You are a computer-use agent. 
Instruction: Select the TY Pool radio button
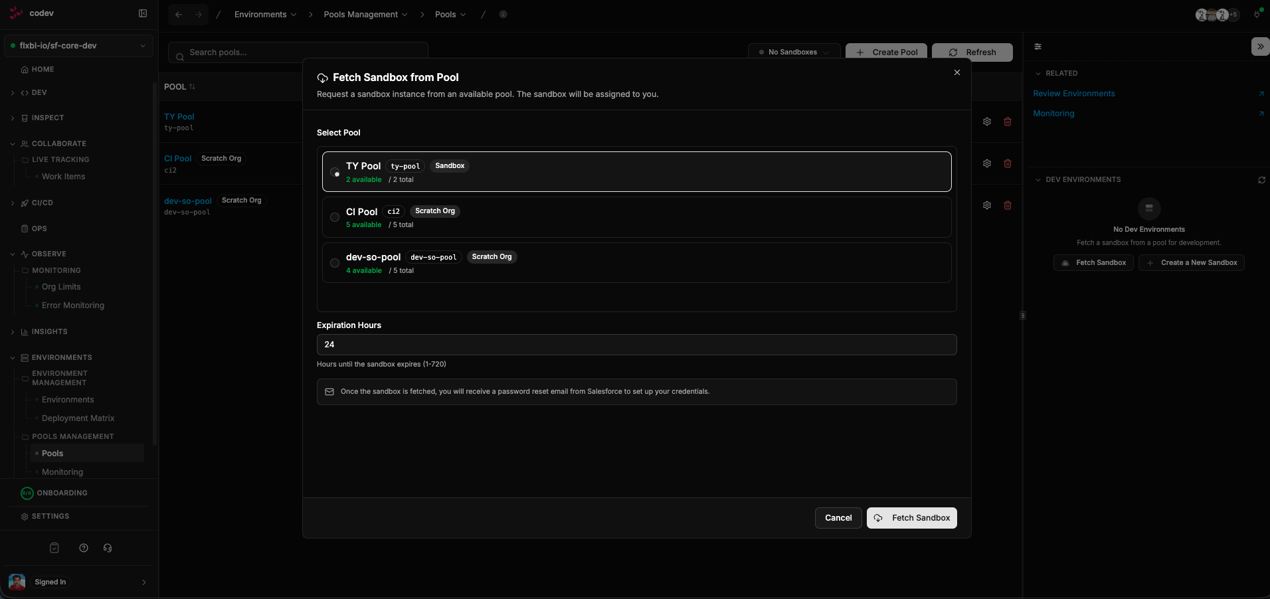335,172
